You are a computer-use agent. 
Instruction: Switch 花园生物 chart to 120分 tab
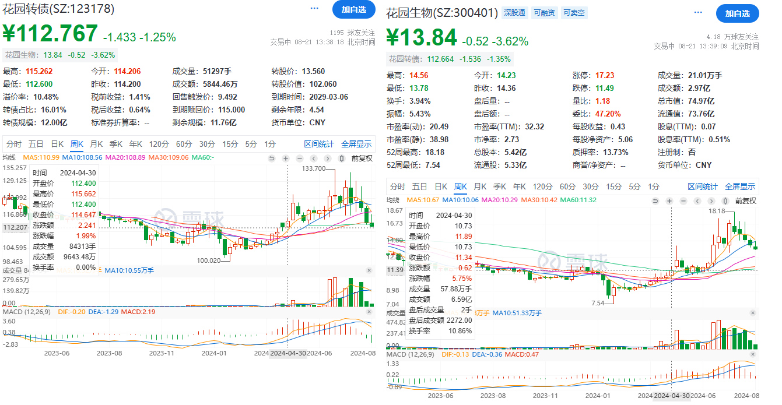pos(542,186)
